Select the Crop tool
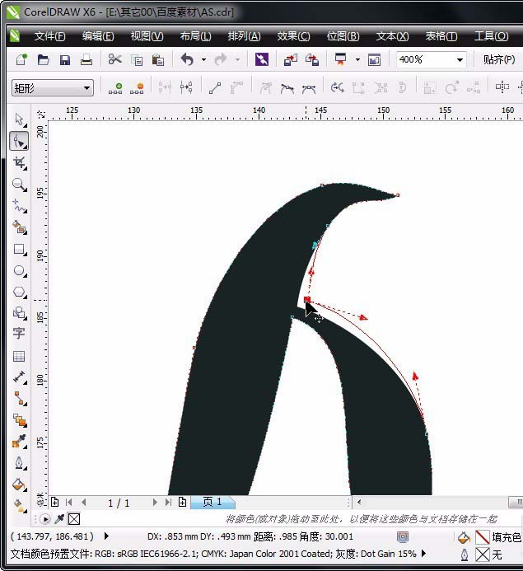This screenshot has height=571, width=523. tap(18, 163)
